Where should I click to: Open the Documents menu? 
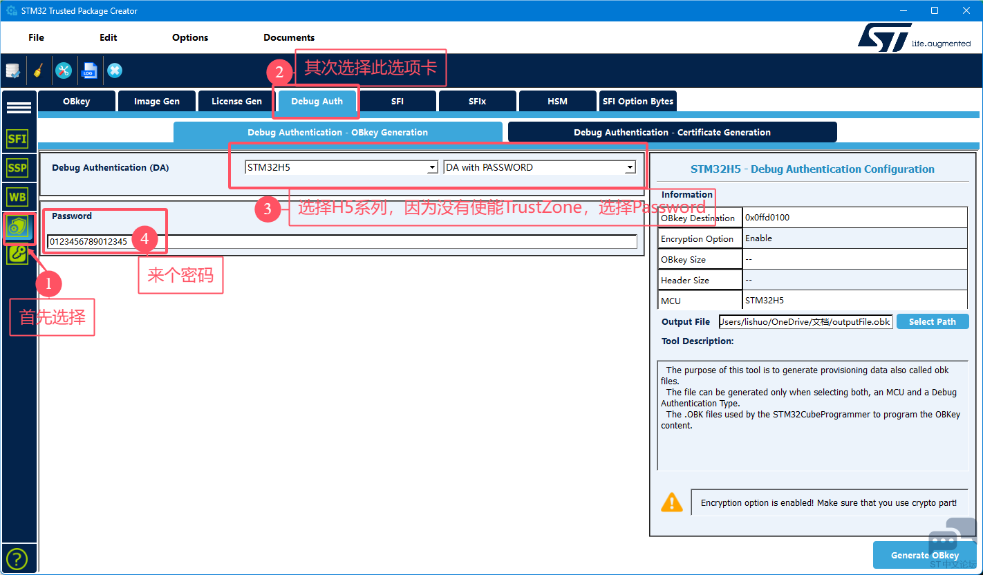pos(289,37)
